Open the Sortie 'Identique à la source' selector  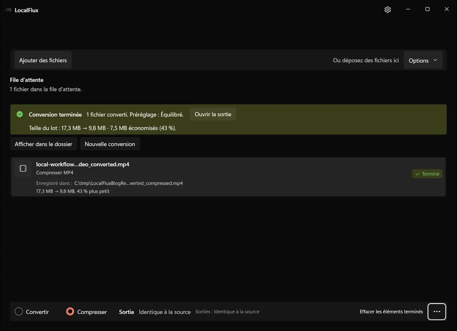coord(165,312)
